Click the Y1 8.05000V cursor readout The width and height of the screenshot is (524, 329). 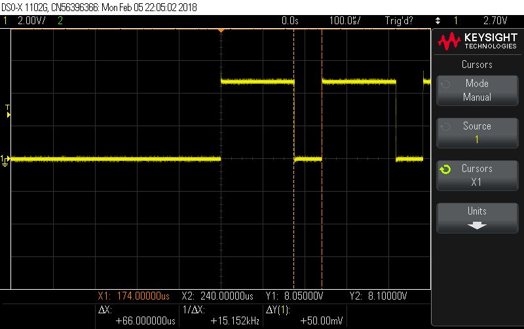click(x=294, y=296)
